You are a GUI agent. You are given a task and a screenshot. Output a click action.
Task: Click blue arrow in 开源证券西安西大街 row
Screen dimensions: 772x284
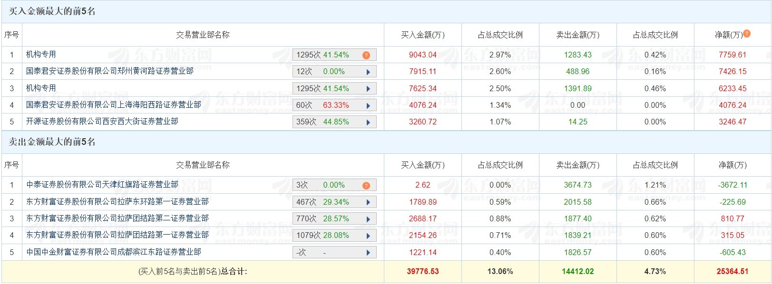[x=368, y=122]
